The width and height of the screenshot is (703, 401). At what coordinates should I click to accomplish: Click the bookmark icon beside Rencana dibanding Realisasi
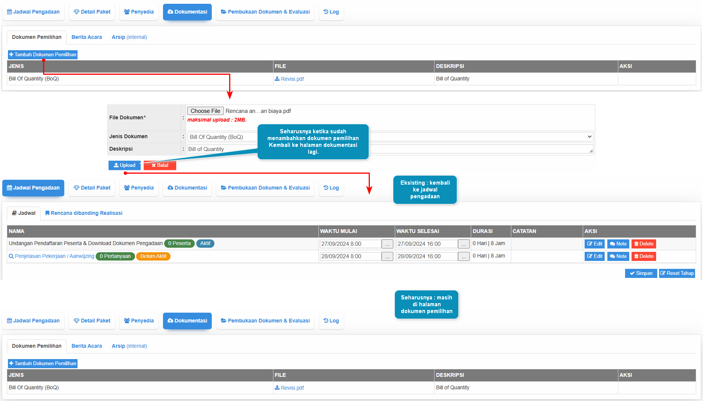pyautogui.click(x=47, y=213)
